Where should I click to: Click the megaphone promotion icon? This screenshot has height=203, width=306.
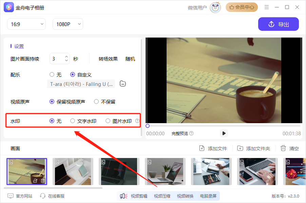point(123,196)
